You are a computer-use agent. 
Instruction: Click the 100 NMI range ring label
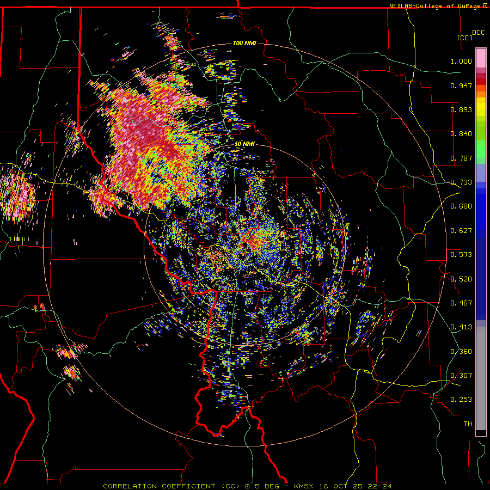click(x=244, y=43)
